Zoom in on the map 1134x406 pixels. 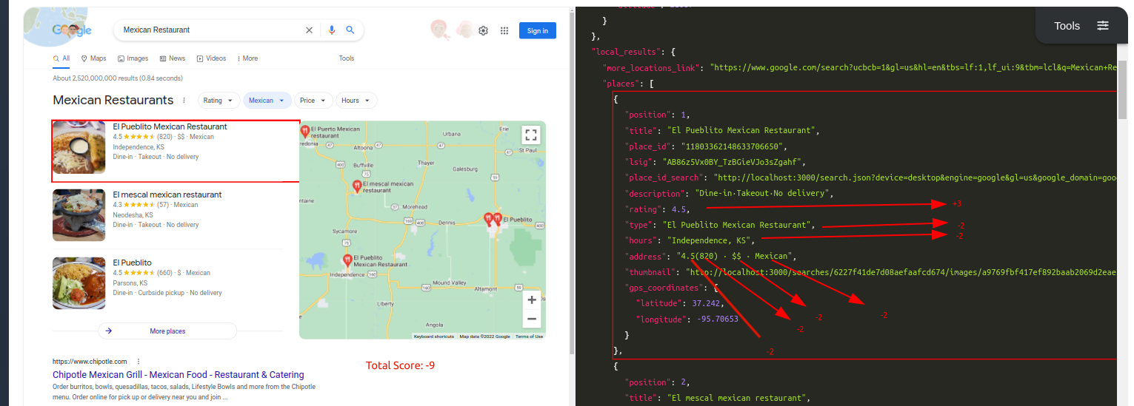point(531,301)
